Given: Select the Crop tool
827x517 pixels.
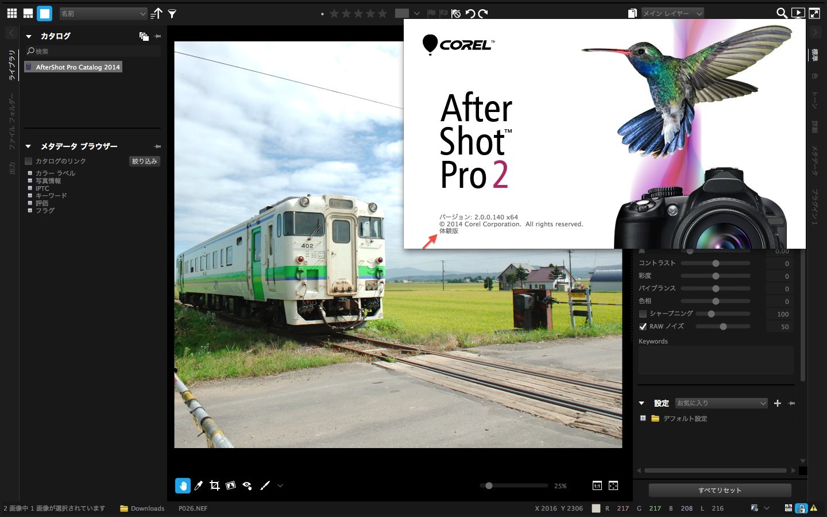Looking at the screenshot, I should point(215,485).
